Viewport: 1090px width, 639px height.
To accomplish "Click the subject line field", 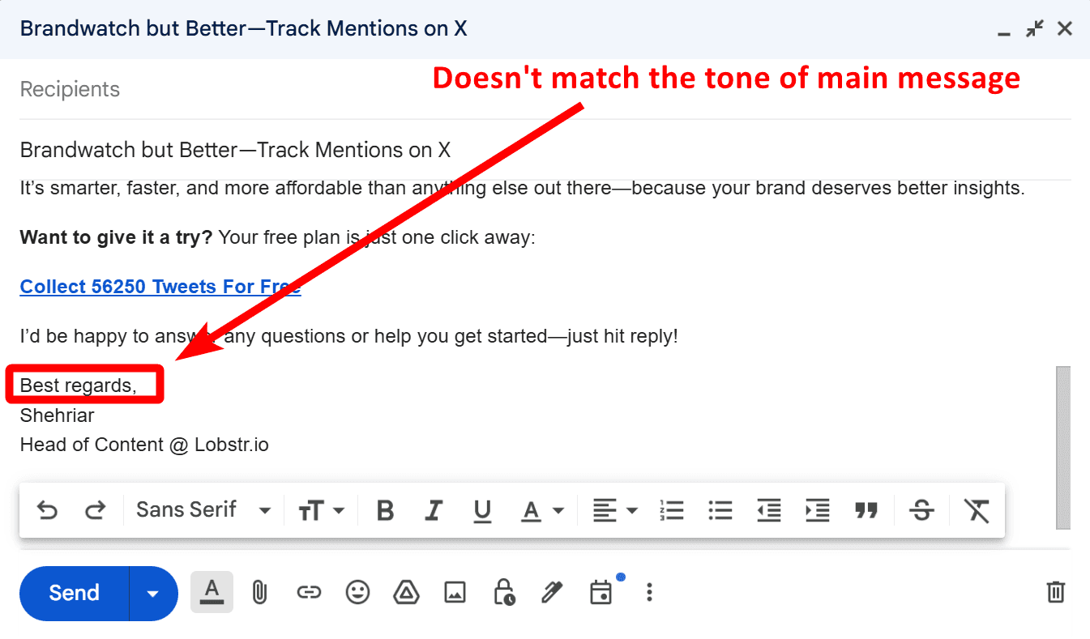I will [545, 149].
